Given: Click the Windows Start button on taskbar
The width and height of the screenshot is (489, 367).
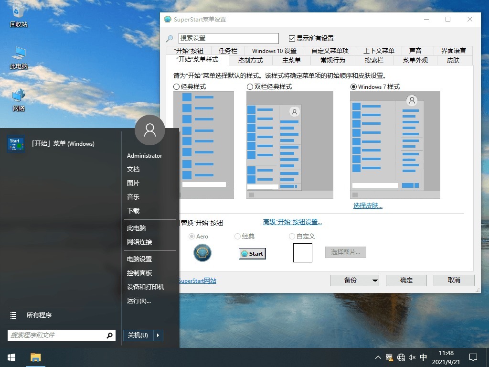Looking at the screenshot, I should [x=11, y=357].
